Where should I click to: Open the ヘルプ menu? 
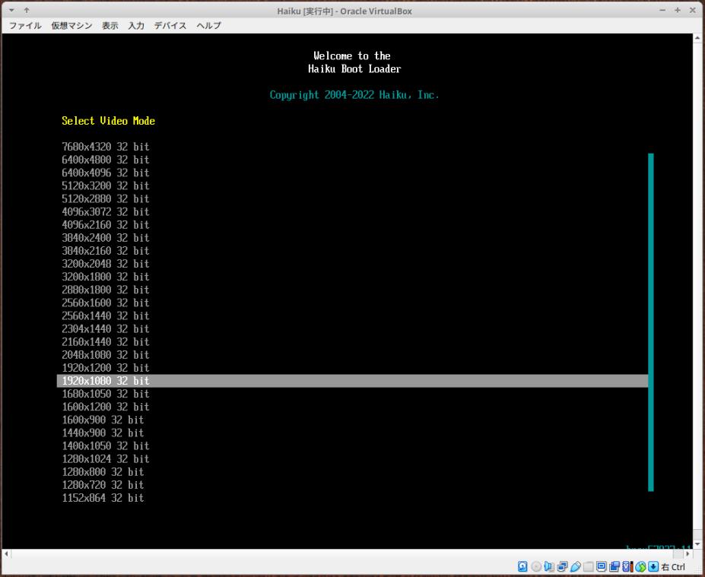(x=208, y=26)
